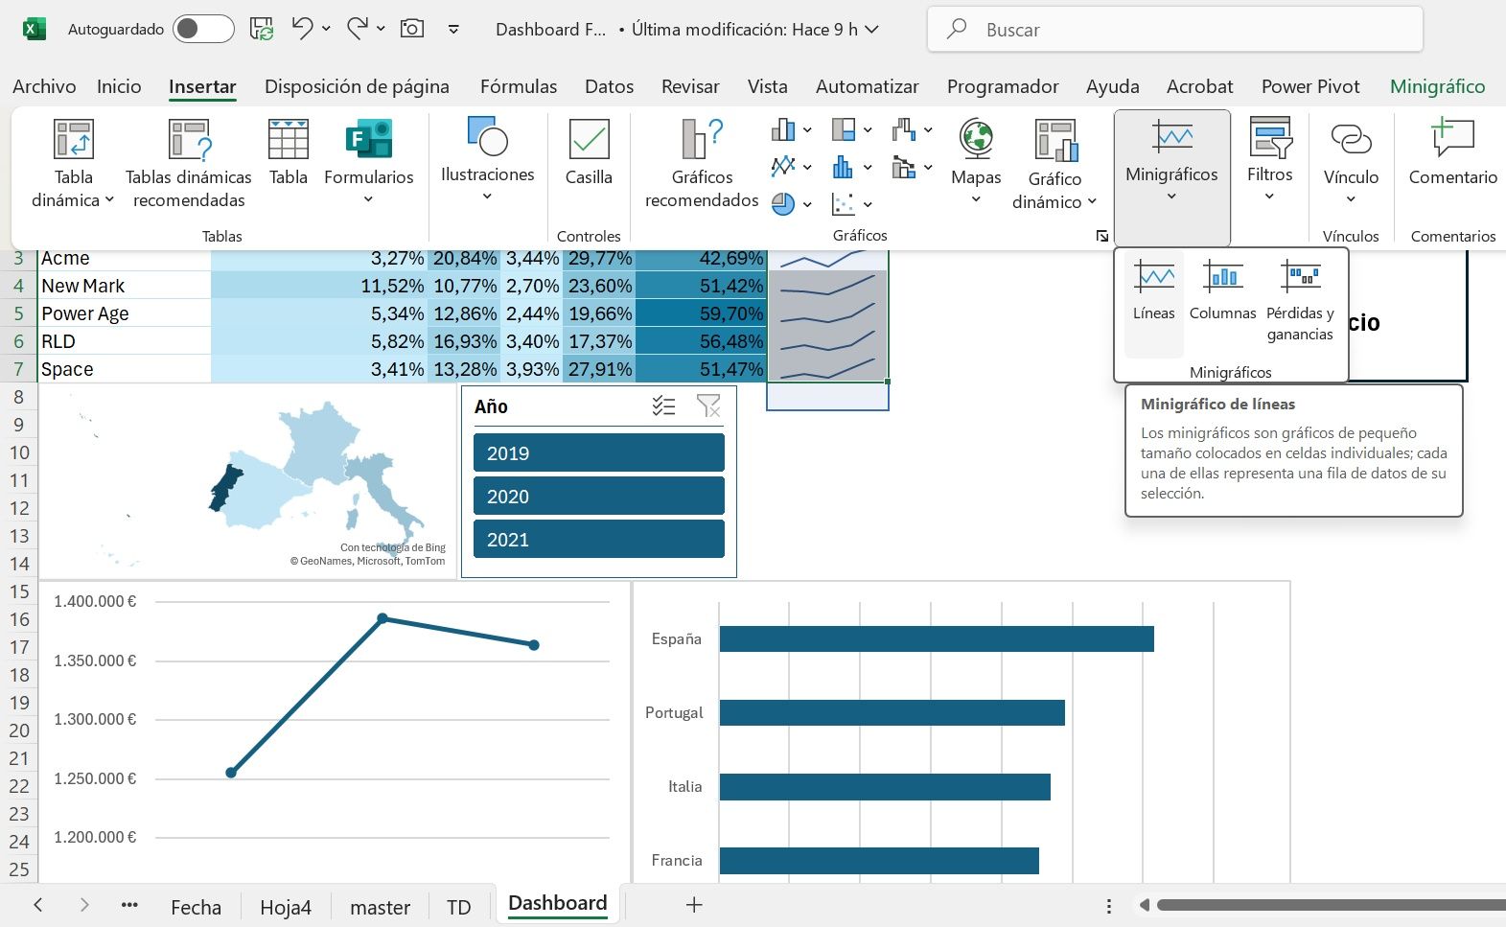Select 2021 in the Año slicer
1506x927 pixels.
pos(599,539)
